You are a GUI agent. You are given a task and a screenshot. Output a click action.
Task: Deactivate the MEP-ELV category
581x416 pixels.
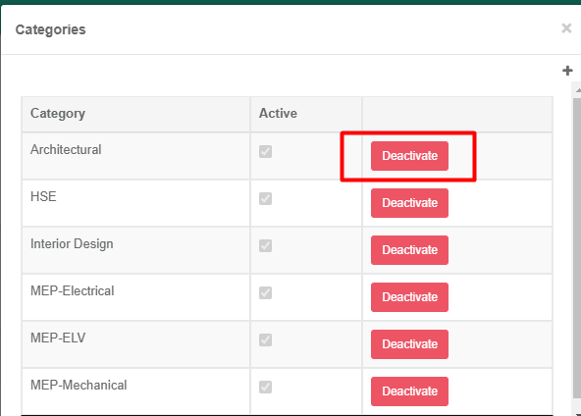[409, 344]
